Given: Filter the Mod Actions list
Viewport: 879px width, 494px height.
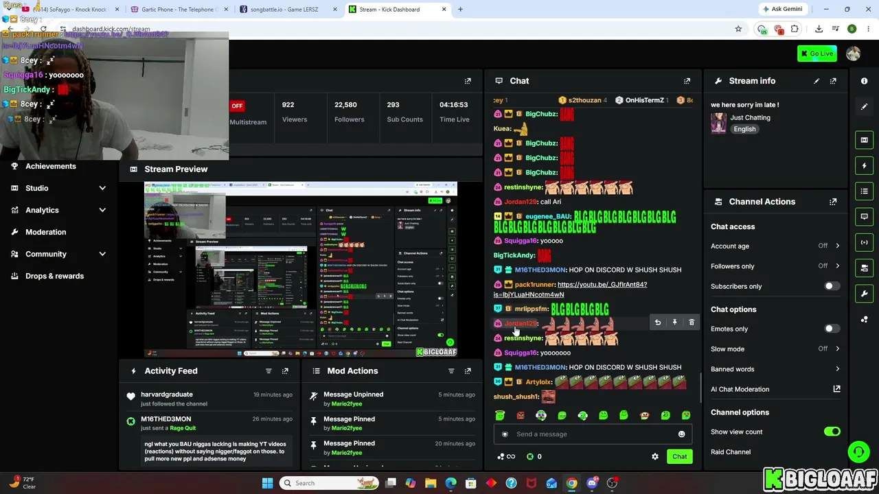Looking at the screenshot, I should click(x=451, y=371).
